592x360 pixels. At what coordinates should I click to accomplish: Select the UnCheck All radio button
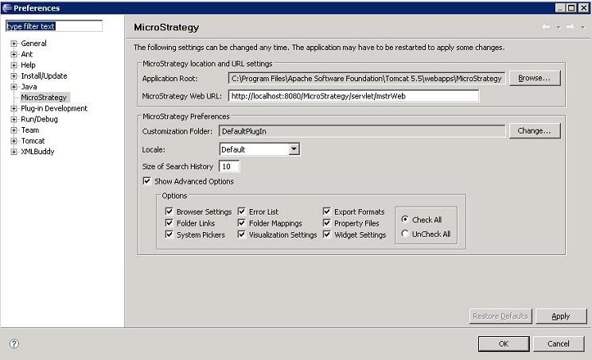(406, 234)
